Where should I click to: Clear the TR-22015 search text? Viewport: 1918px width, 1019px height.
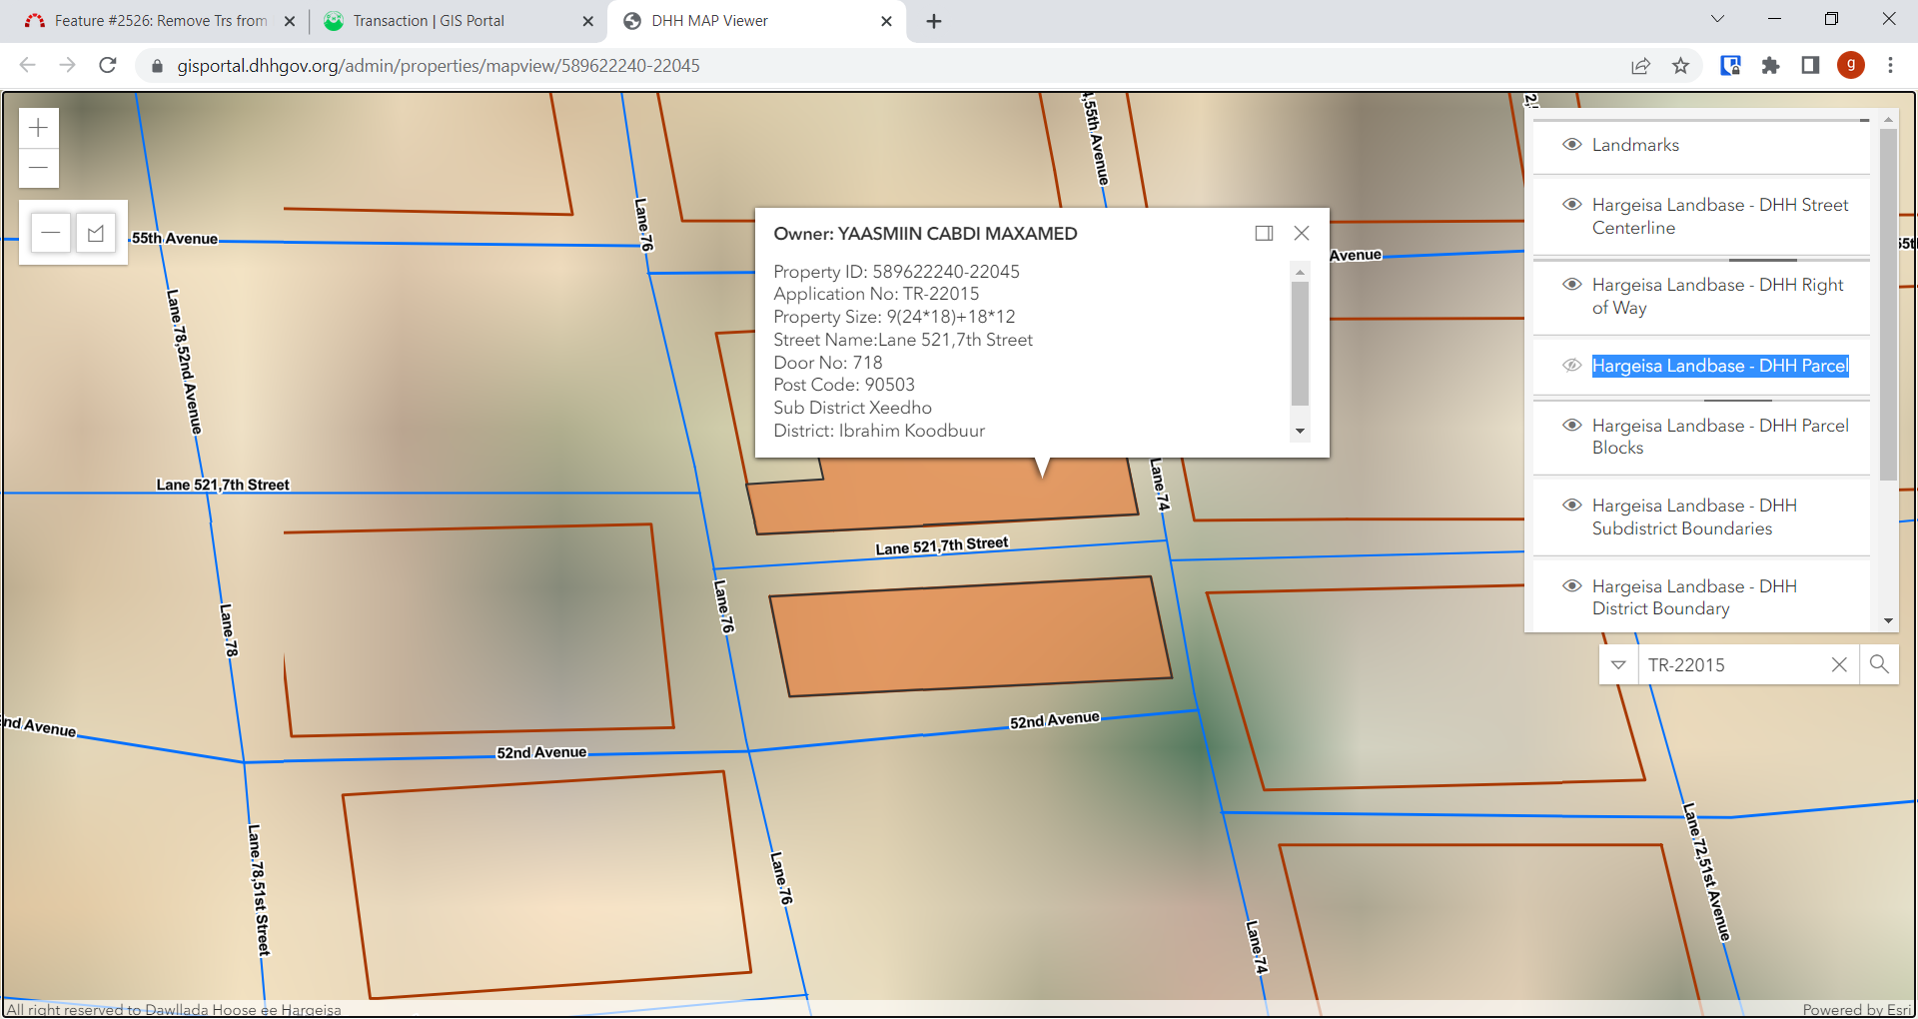[x=1839, y=664]
